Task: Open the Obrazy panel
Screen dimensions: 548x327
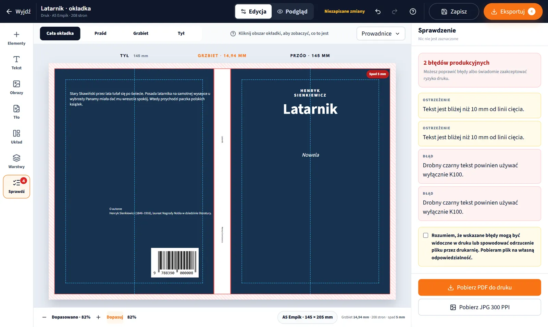Action: (16, 88)
